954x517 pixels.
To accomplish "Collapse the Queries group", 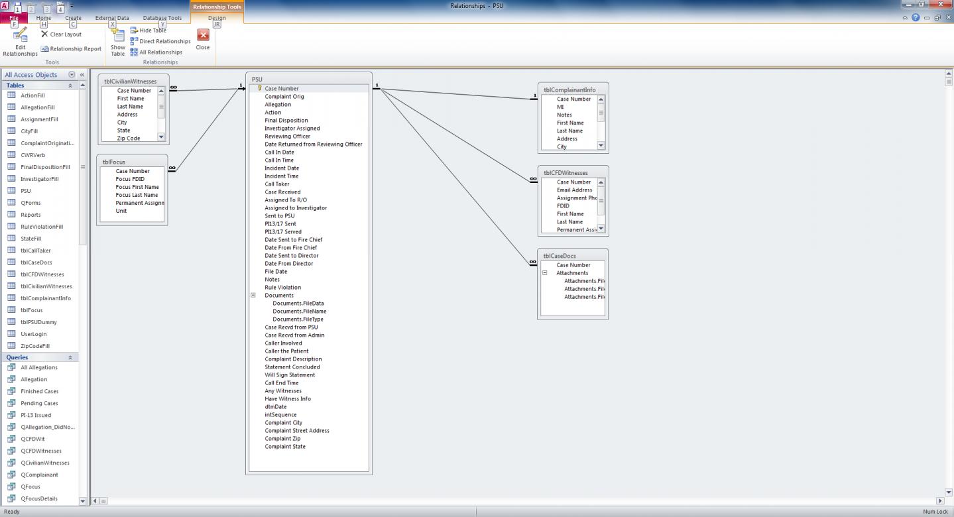I will coord(70,357).
